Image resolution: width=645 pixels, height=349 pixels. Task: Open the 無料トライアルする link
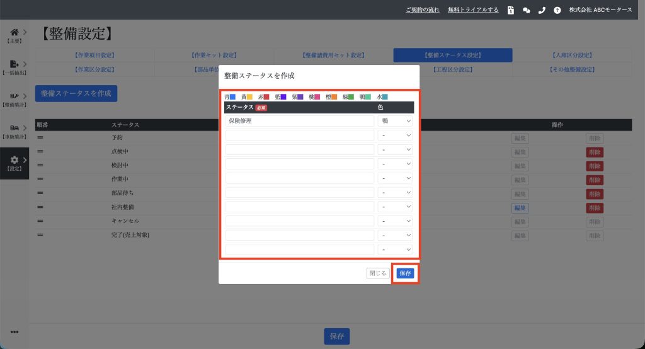click(473, 10)
